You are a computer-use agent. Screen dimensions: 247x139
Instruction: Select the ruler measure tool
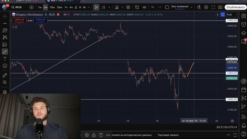tap(5, 75)
